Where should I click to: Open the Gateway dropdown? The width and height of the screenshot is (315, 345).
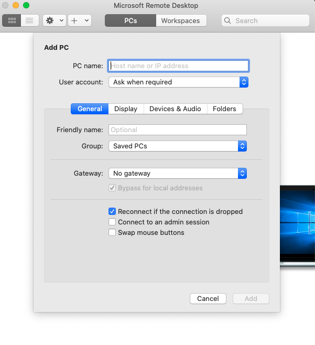click(x=177, y=173)
